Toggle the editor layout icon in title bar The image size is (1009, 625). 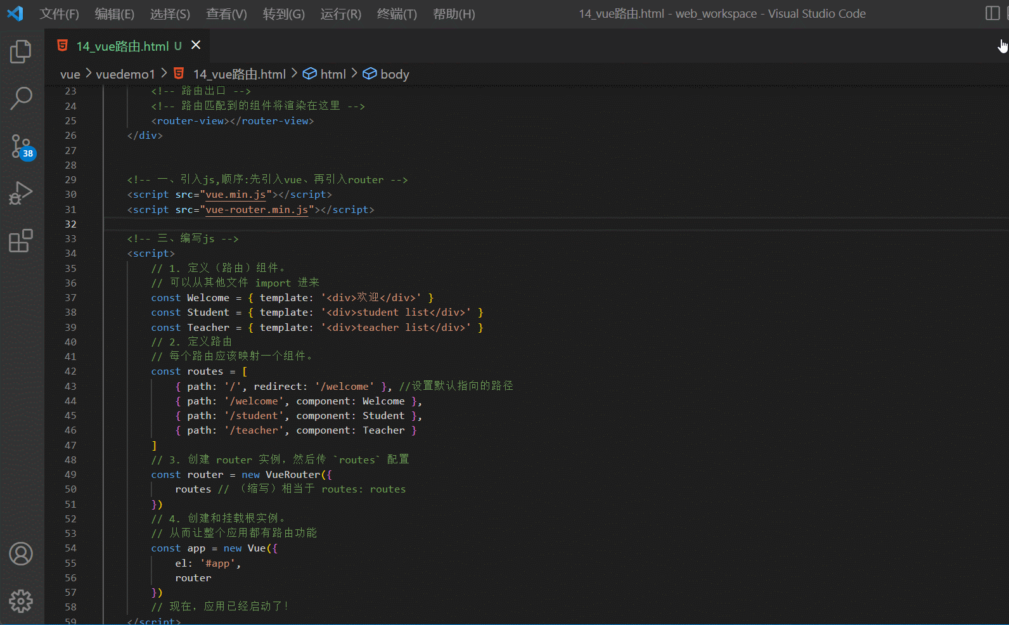[993, 13]
